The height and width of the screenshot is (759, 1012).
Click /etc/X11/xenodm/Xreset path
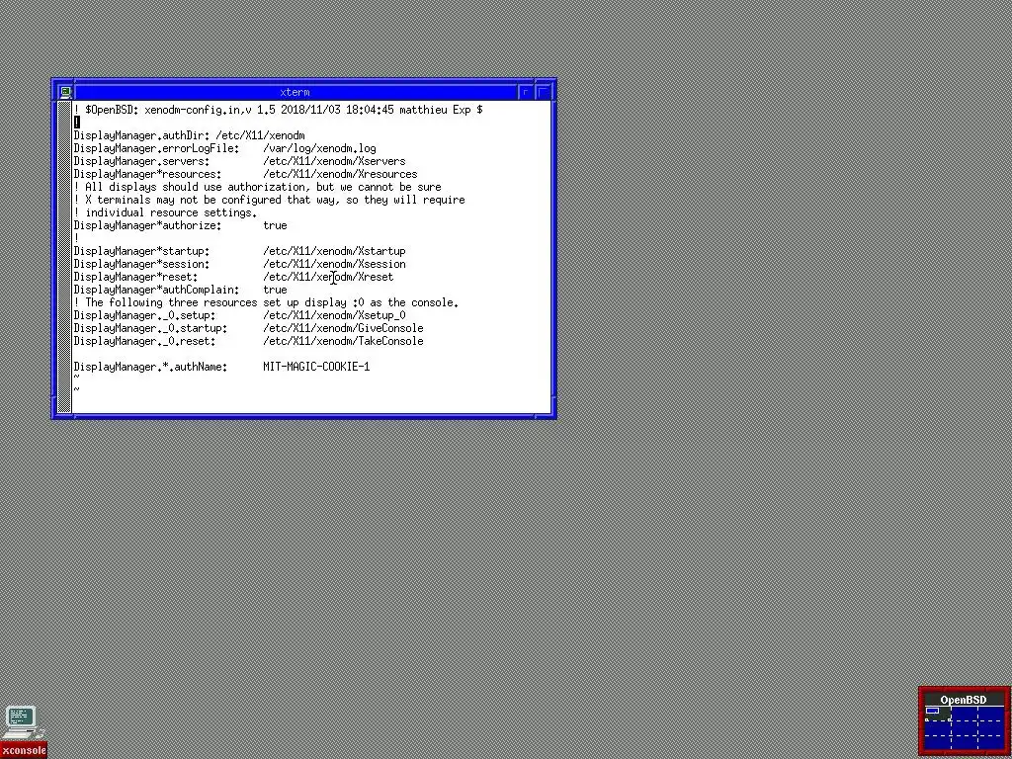(x=328, y=277)
